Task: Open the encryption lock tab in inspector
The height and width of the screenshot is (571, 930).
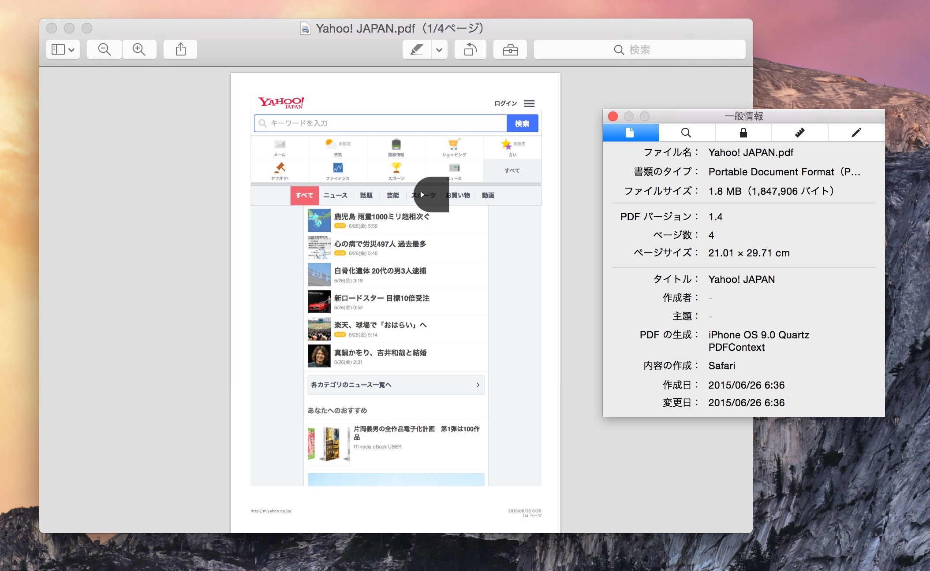Action: (743, 133)
